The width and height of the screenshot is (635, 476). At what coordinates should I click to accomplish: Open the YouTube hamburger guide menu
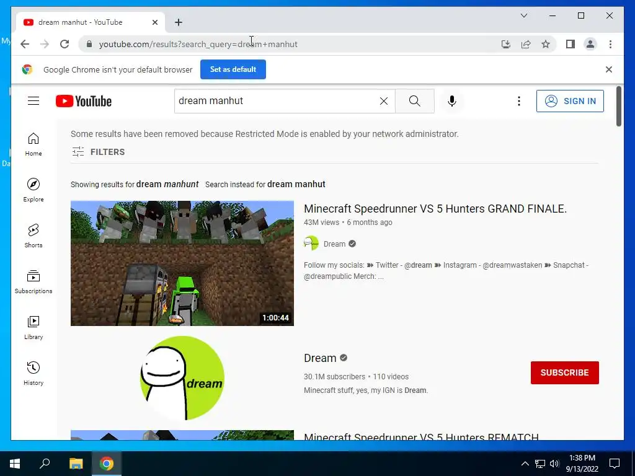33,101
